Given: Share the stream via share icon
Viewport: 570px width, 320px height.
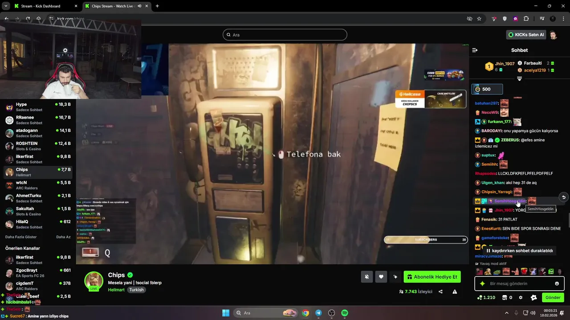Looking at the screenshot, I should pos(440,292).
